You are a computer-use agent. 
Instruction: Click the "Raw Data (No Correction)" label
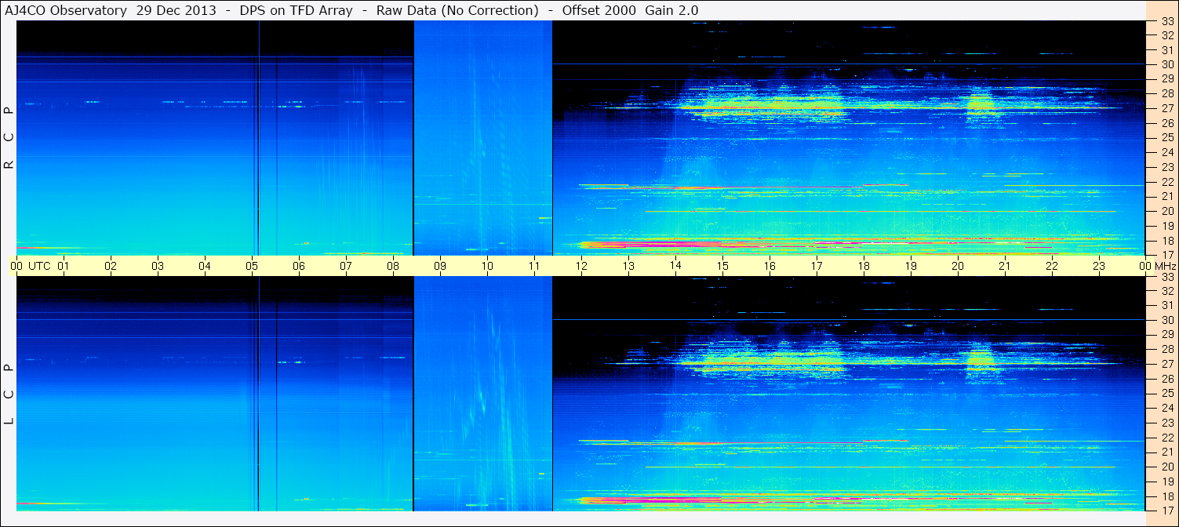pos(457,10)
